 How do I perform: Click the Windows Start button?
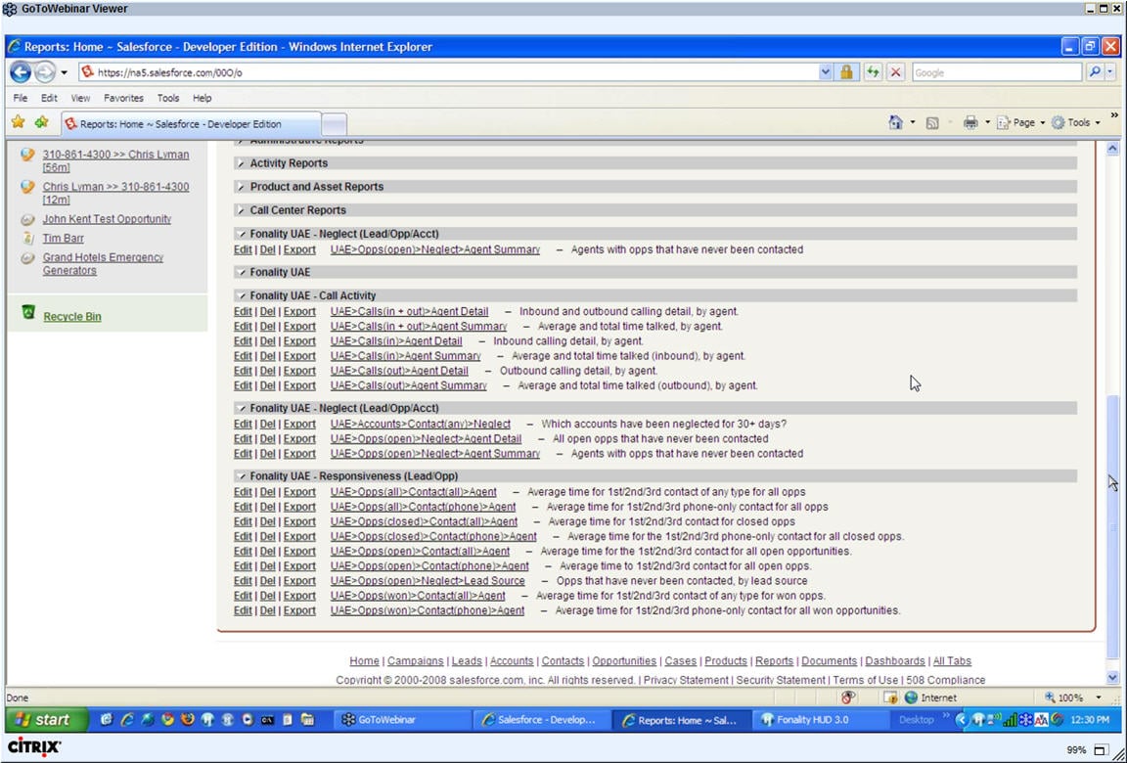[x=41, y=720]
